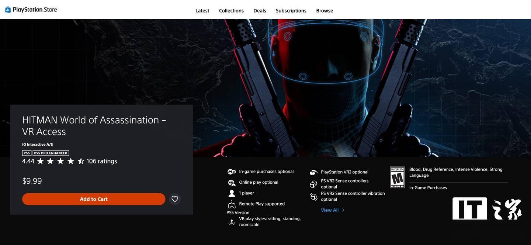Click the ESRB Mature 17+ rating badge
The width and height of the screenshot is (531, 245).
(x=398, y=177)
